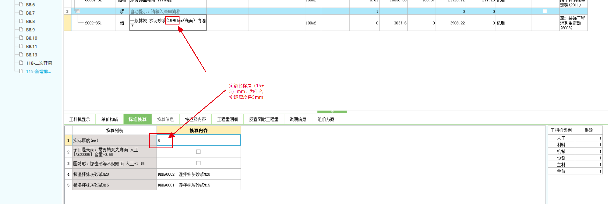Viewport: 608px width, 204px height.
Task: Click the 3037.6 unit price cell
Action: point(393,23)
